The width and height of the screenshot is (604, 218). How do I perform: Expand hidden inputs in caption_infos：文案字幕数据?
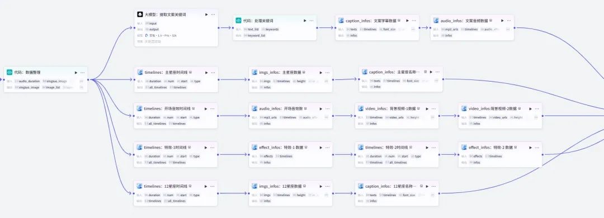[x=413, y=29]
